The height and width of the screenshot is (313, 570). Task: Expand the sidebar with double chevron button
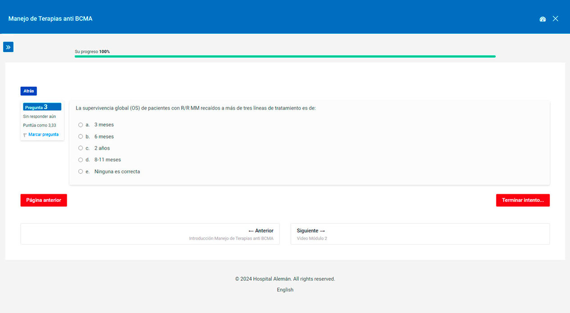point(8,47)
